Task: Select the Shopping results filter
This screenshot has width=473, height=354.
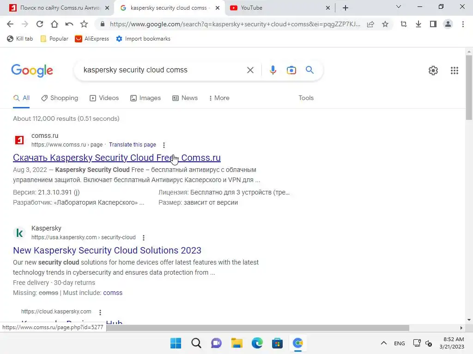Action: click(60, 98)
